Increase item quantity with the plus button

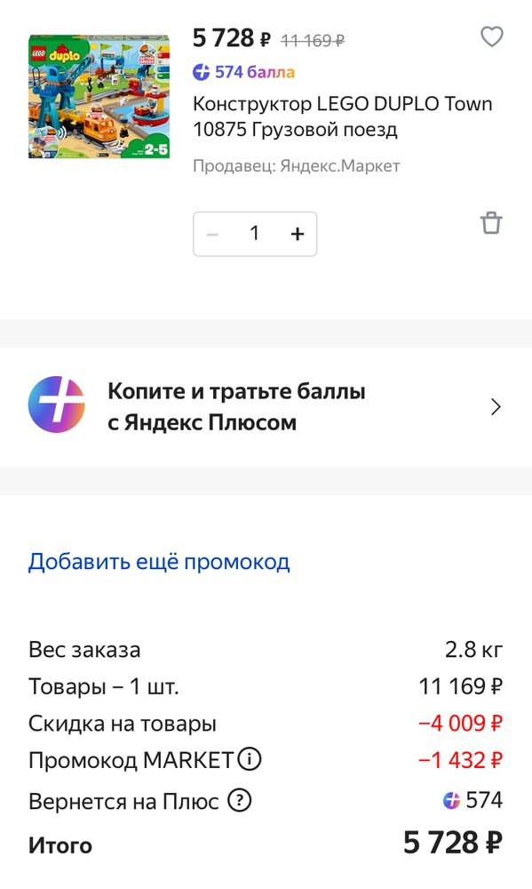click(297, 233)
